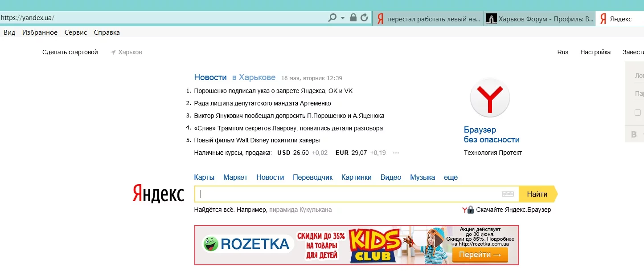The image size is (644, 279).
Task: Switch to 'перестал работать левый' tab
Action: click(x=428, y=19)
